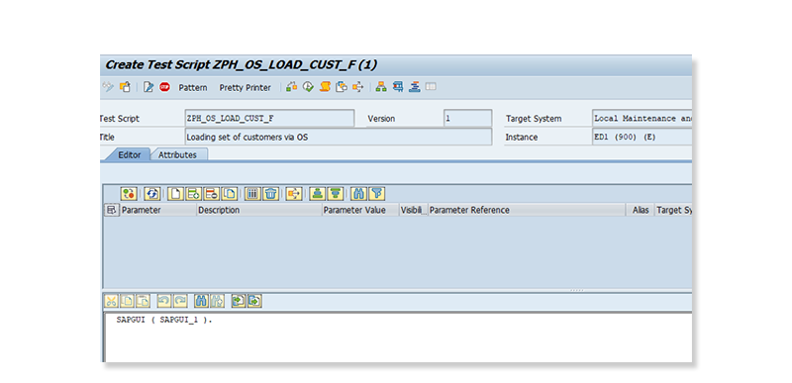The image size is (792, 383).
Task: Click the Test Script name field
Action: [269, 119]
